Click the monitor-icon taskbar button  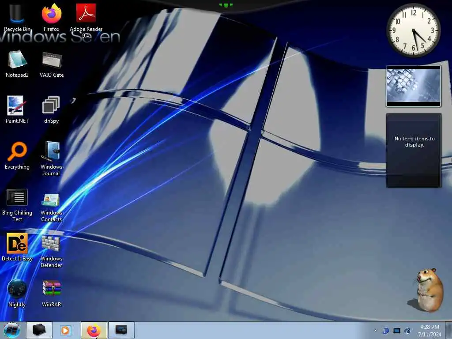coord(121,330)
